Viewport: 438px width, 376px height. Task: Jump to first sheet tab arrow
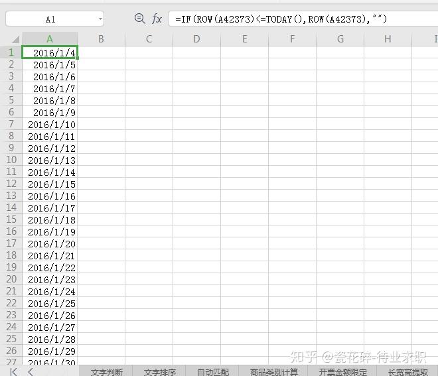(13, 371)
